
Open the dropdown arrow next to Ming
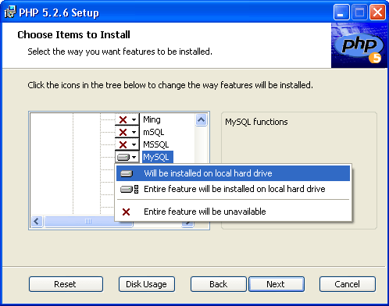[x=134, y=119]
